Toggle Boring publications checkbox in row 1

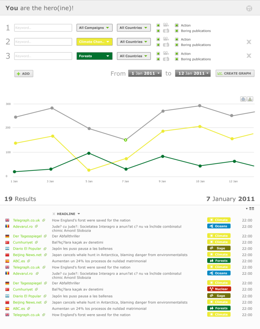click(x=177, y=31)
